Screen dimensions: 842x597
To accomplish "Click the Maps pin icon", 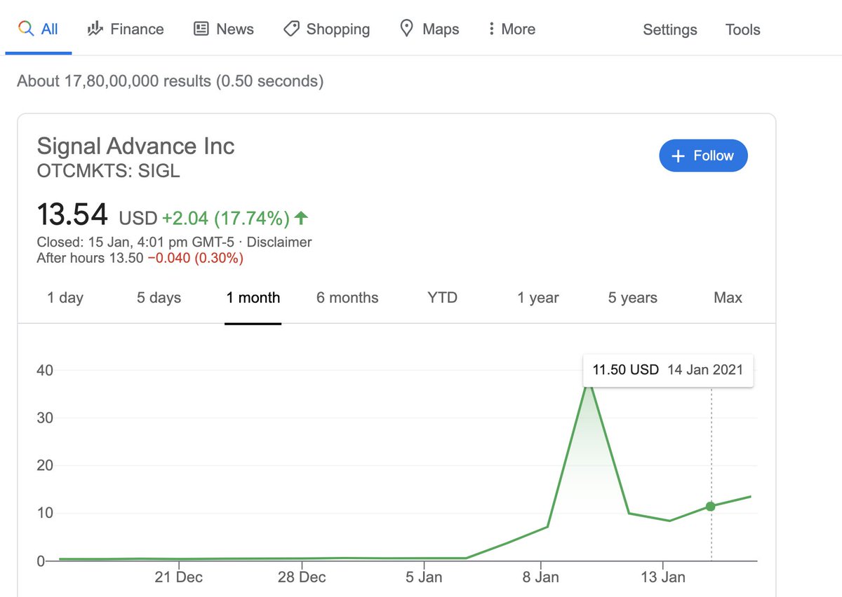I will click(406, 29).
